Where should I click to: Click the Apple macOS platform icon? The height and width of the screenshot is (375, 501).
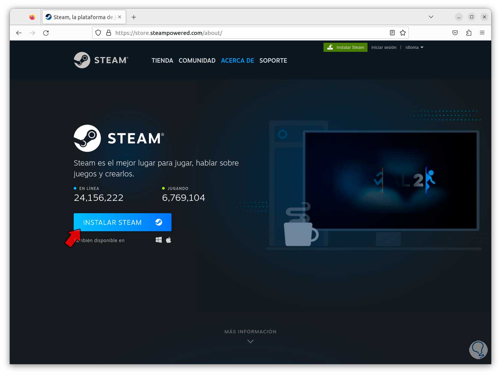[169, 240]
